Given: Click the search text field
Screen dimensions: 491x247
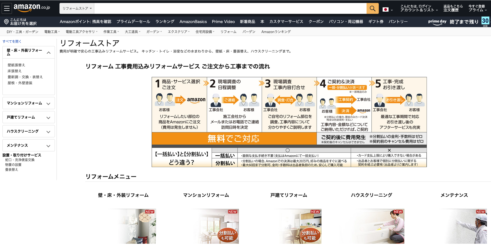Looking at the screenshot, I should (x=230, y=8).
